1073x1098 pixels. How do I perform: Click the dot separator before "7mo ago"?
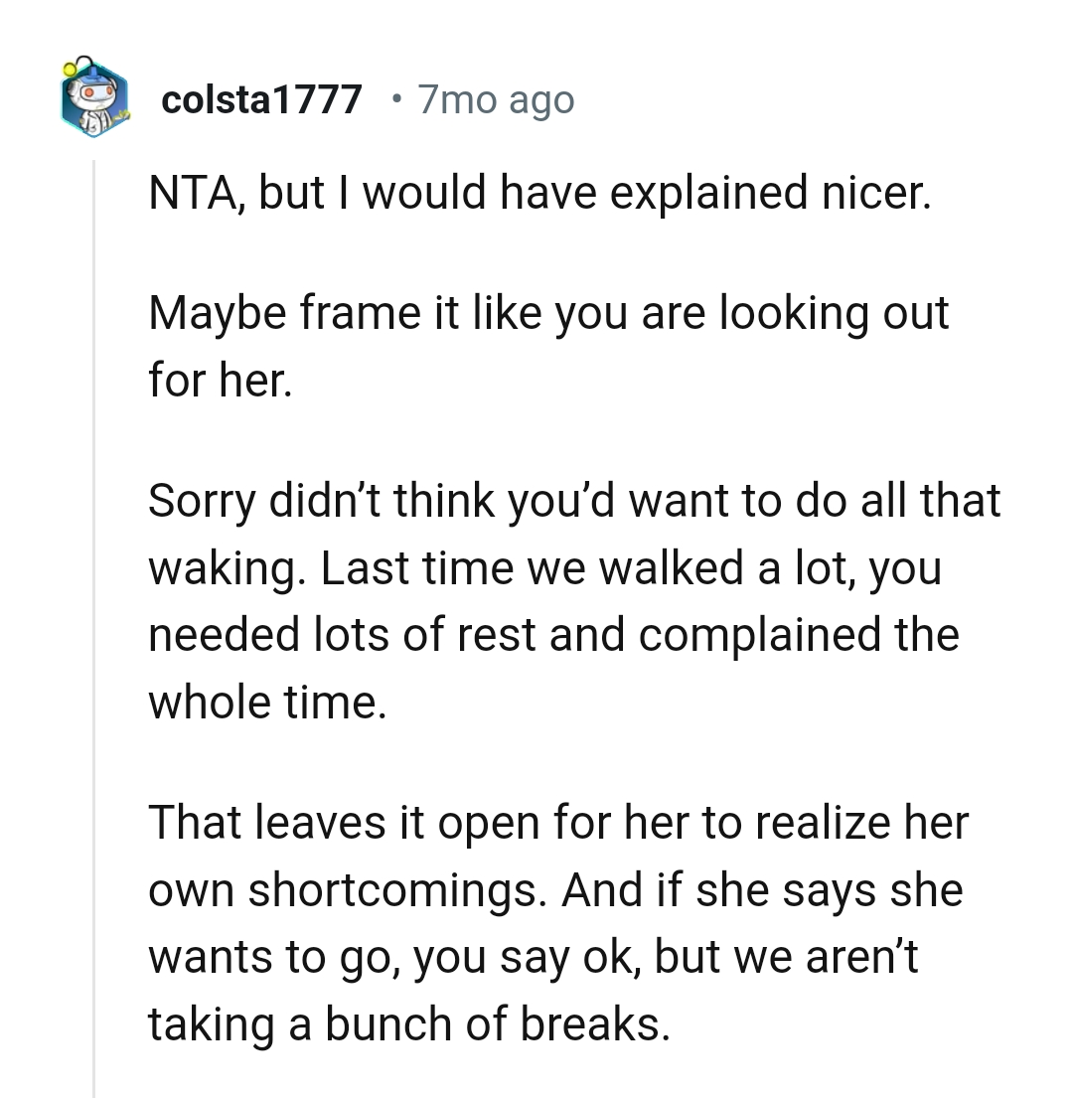tap(397, 98)
